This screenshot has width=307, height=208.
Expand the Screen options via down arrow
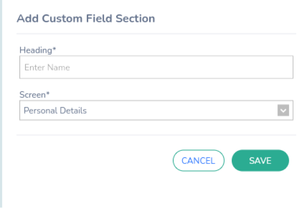[x=283, y=110]
